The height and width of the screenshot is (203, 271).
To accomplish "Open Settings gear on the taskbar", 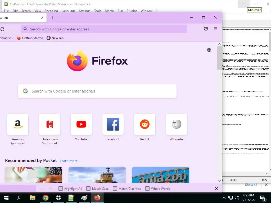I will [58, 198].
